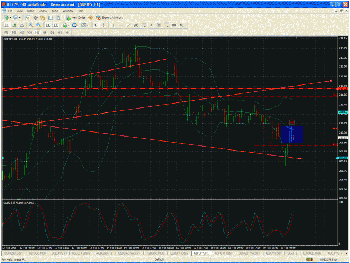Click the New Order button
This screenshot has height=263, width=350.
[x=76, y=17]
